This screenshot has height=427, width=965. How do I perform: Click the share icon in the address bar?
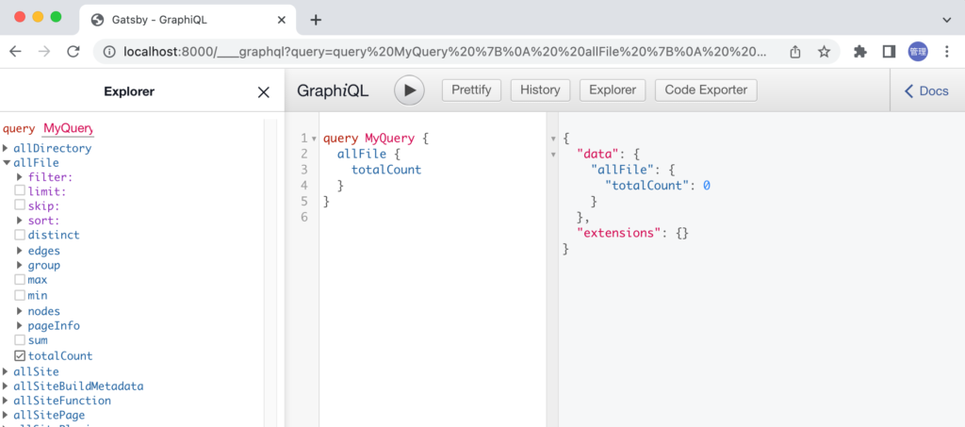[x=795, y=52]
